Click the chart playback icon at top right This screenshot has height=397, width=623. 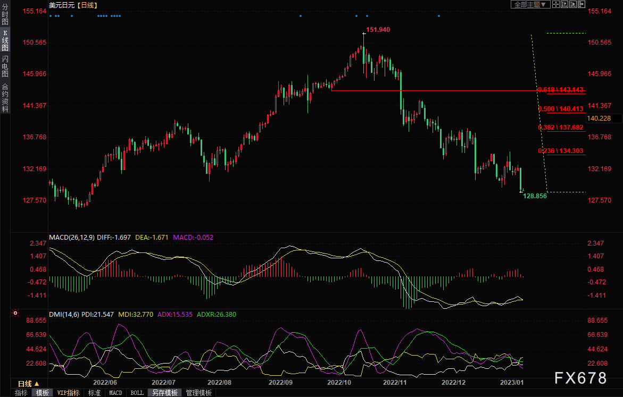(572, 4)
